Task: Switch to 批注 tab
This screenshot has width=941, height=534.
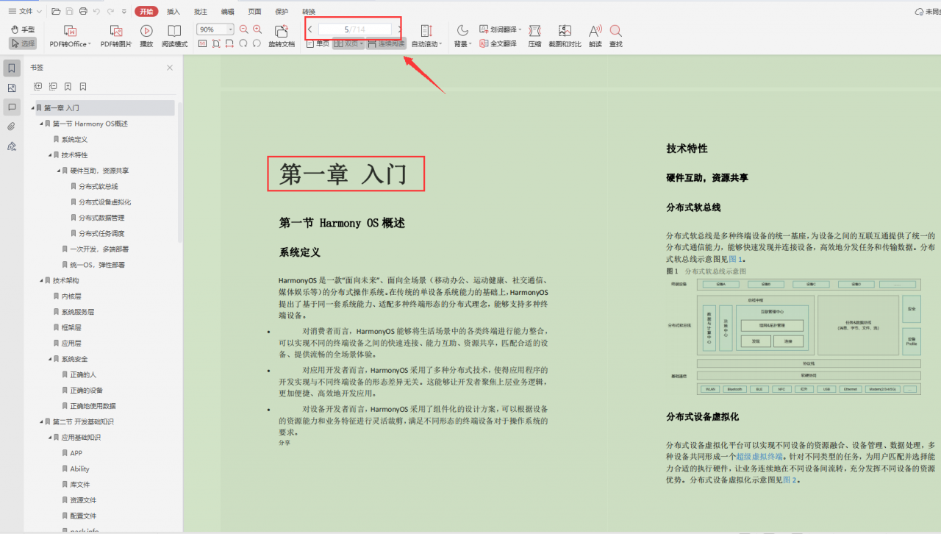Action: pos(201,11)
